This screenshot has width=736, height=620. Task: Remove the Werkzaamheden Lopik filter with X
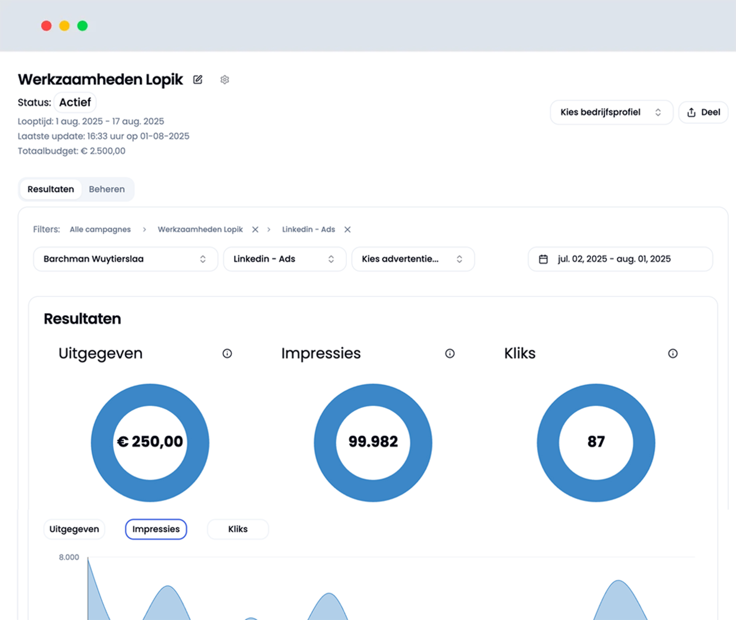(255, 230)
